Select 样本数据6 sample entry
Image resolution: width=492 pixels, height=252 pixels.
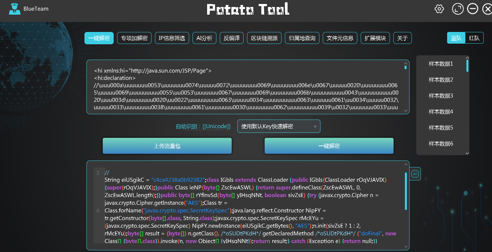point(441,144)
